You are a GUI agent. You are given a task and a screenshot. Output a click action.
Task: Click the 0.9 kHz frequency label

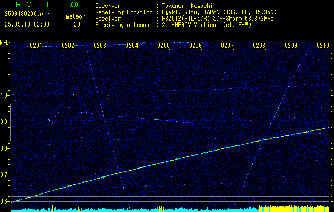click(4, 122)
